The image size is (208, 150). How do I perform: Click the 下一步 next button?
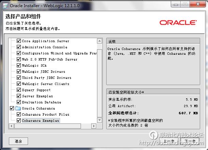tap(190, 141)
